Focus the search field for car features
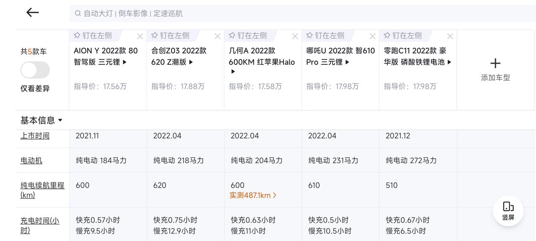The width and height of the screenshot is (536, 241). [302, 13]
